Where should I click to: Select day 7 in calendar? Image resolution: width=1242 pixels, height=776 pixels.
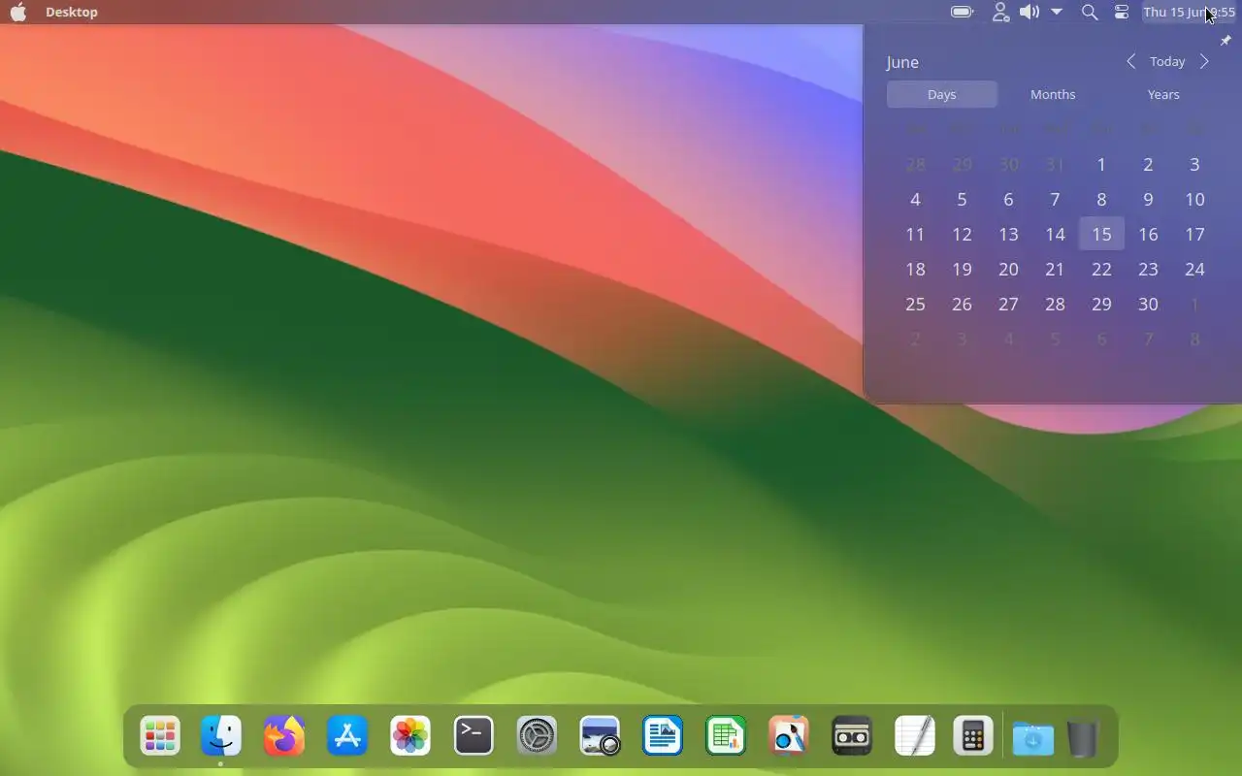tap(1055, 199)
